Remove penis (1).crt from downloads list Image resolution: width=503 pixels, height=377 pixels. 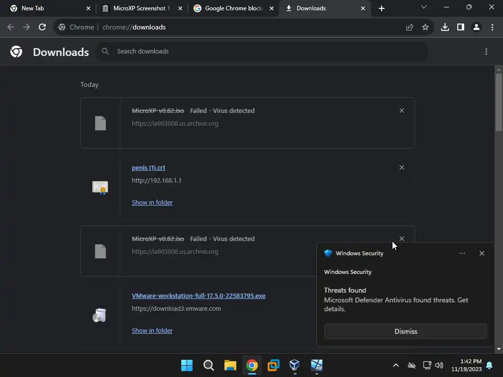[x=402, y=168]
